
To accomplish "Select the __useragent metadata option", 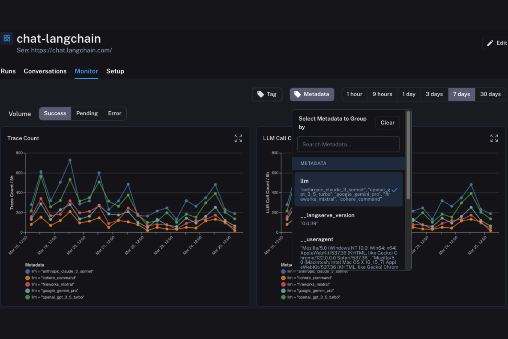I will click(348, 253).
